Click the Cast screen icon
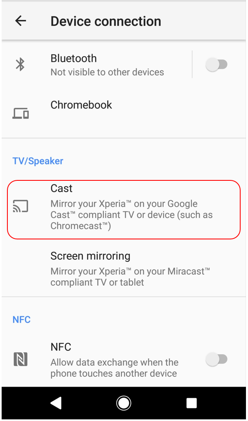Viewport: 248px width, 421px height. 21,206
